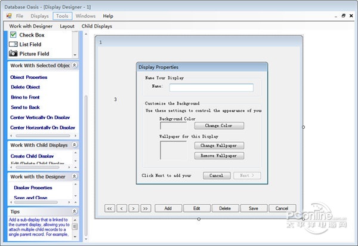This screenshot has height=246, width=358.
Task: Click Center Vertically On Display link
Action: coord(40,118)
